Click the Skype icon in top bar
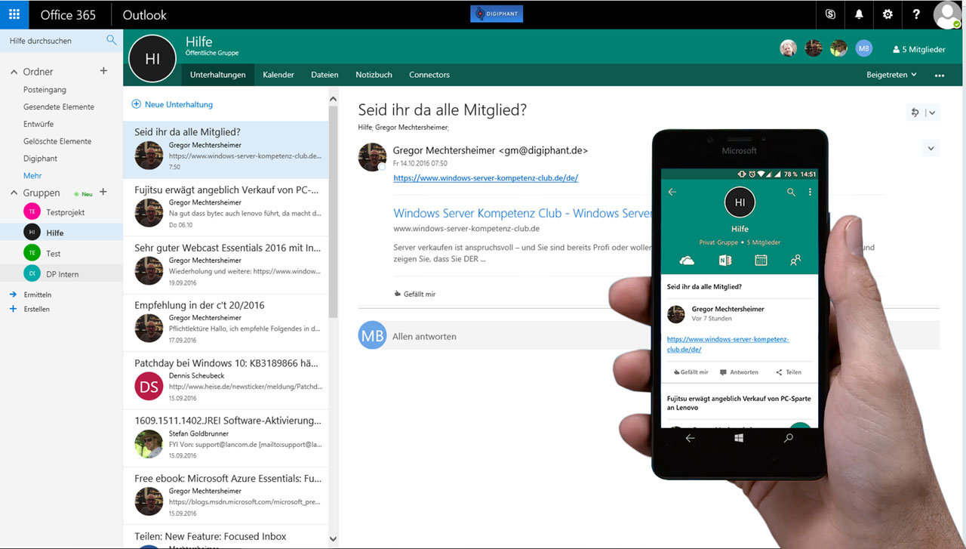 click(x=830, y=14)
